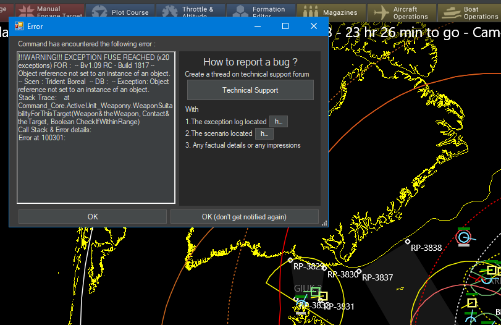Minimize the Error dialog window
Screen dimensions: 501x325
[258, 26]
